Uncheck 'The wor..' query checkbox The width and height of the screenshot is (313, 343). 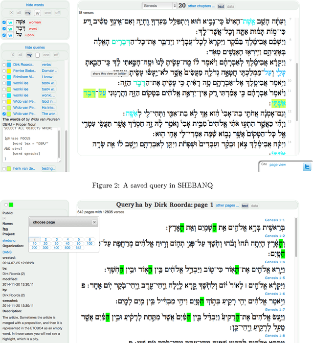tap(4, 114)
